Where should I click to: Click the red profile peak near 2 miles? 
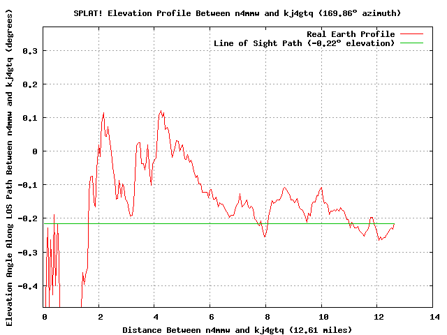[103, 113]
